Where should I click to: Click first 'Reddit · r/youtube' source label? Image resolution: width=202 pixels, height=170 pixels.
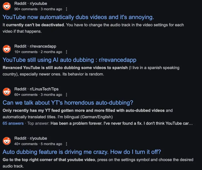pos(31,4)
